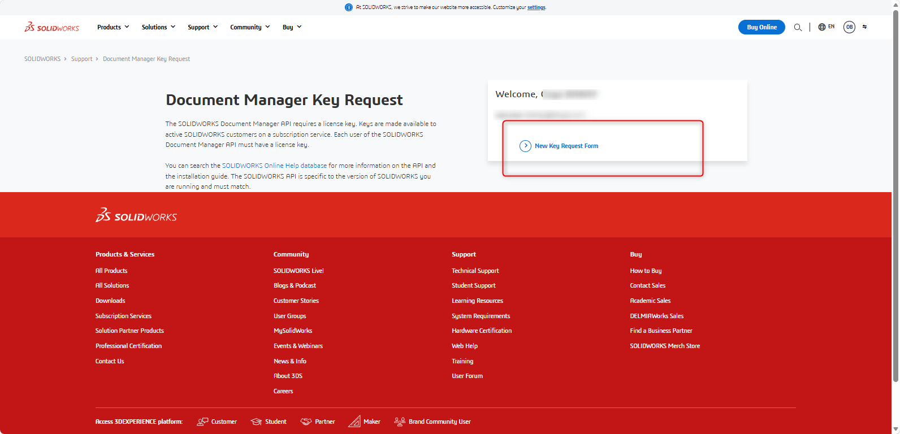Open the footer Careers link

[x=283, y=391]
